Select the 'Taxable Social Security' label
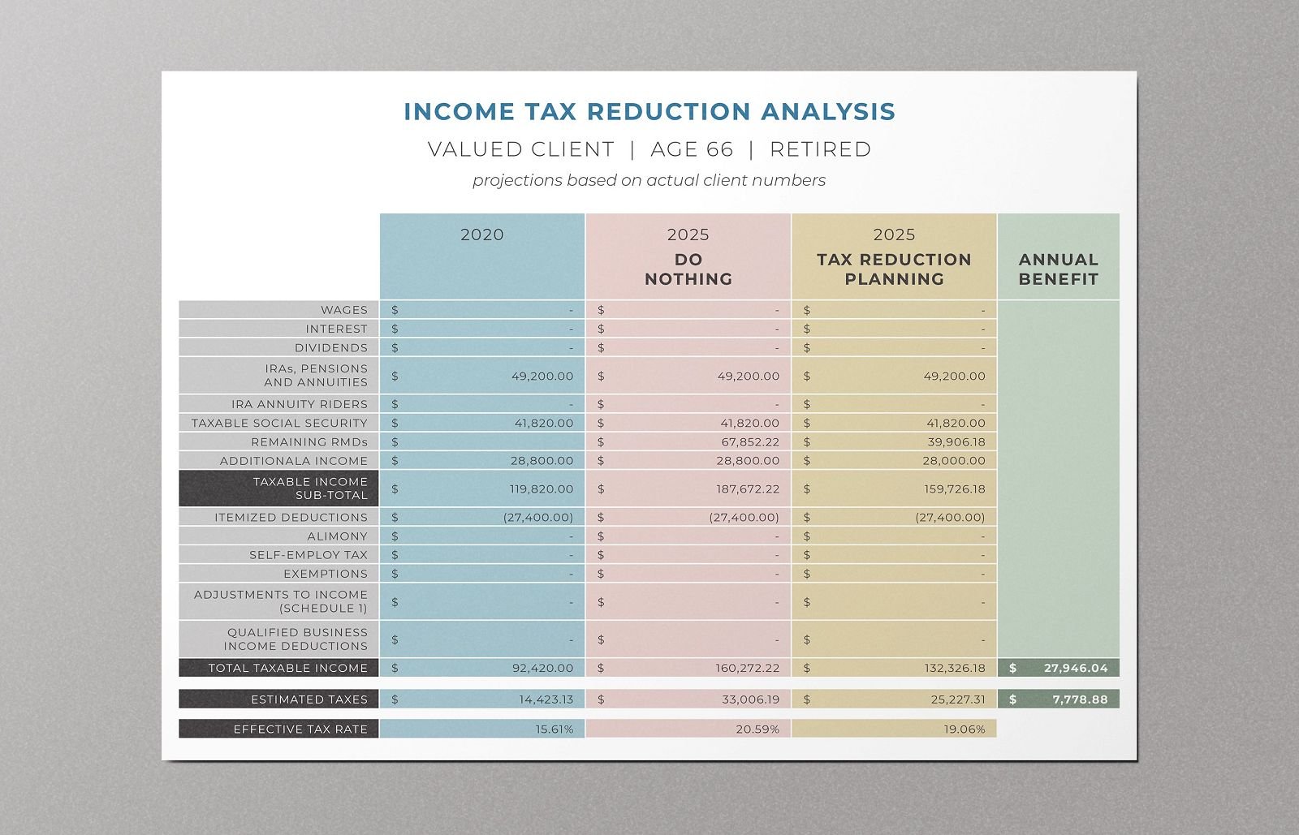The image size is (1299, 835). (x=280, y=423)
